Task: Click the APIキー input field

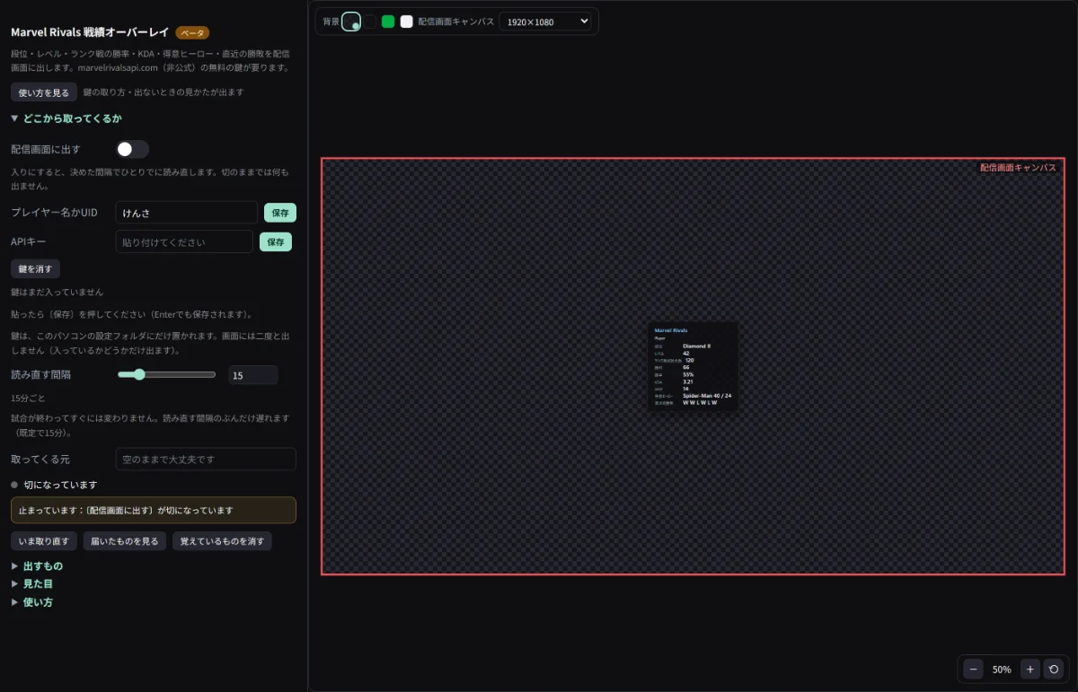Action: 184,241
